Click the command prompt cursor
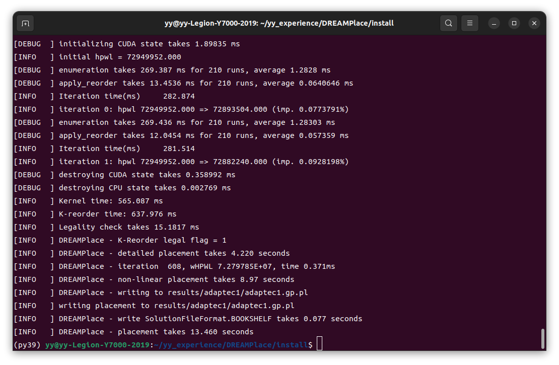This screenshot has width=559, height=365. coord(319,344)
